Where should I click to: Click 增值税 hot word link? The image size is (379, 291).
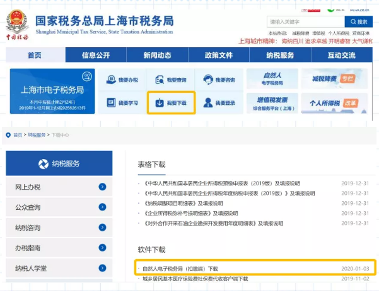(x=318, y=33)
